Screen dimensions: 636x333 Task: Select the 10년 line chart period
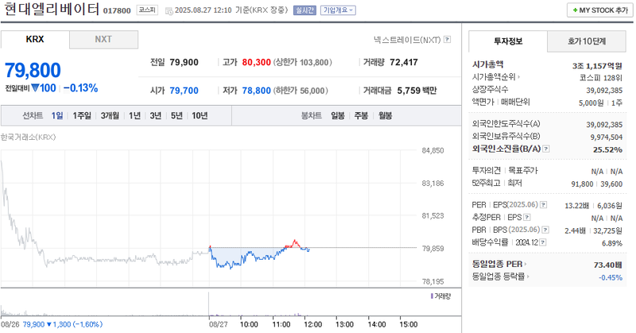pos(200,115)
